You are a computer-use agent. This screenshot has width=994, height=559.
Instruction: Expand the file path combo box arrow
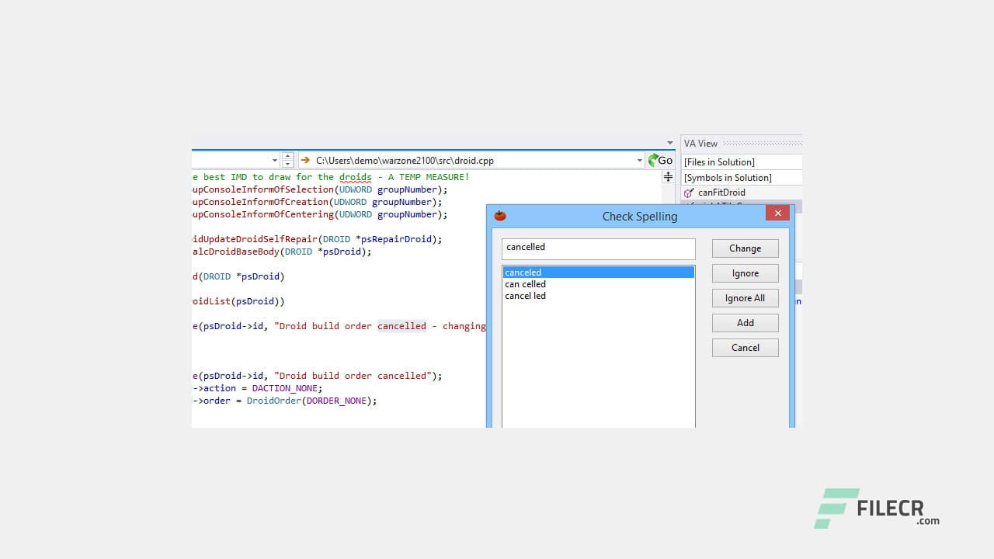(639, 160)
